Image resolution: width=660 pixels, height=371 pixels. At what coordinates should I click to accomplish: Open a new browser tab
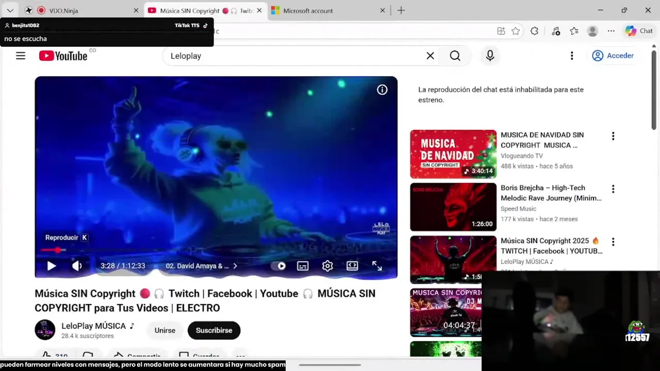tap(401, 10)
